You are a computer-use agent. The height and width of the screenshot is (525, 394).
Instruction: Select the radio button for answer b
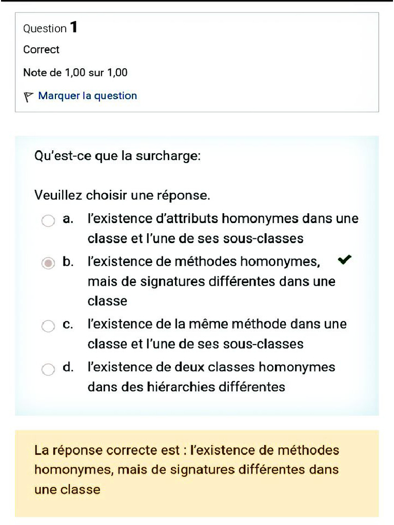48,264
